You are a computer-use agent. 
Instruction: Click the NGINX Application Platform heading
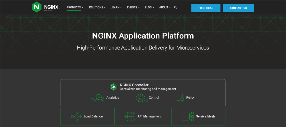pyautogui.click(x=143, y=36)
